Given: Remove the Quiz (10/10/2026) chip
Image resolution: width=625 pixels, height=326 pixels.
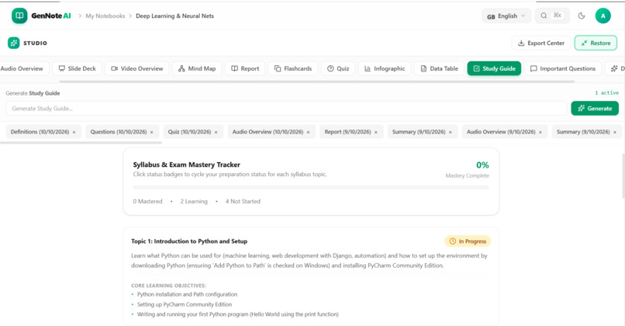Looking at the screenshot, I should click(216, 132).
